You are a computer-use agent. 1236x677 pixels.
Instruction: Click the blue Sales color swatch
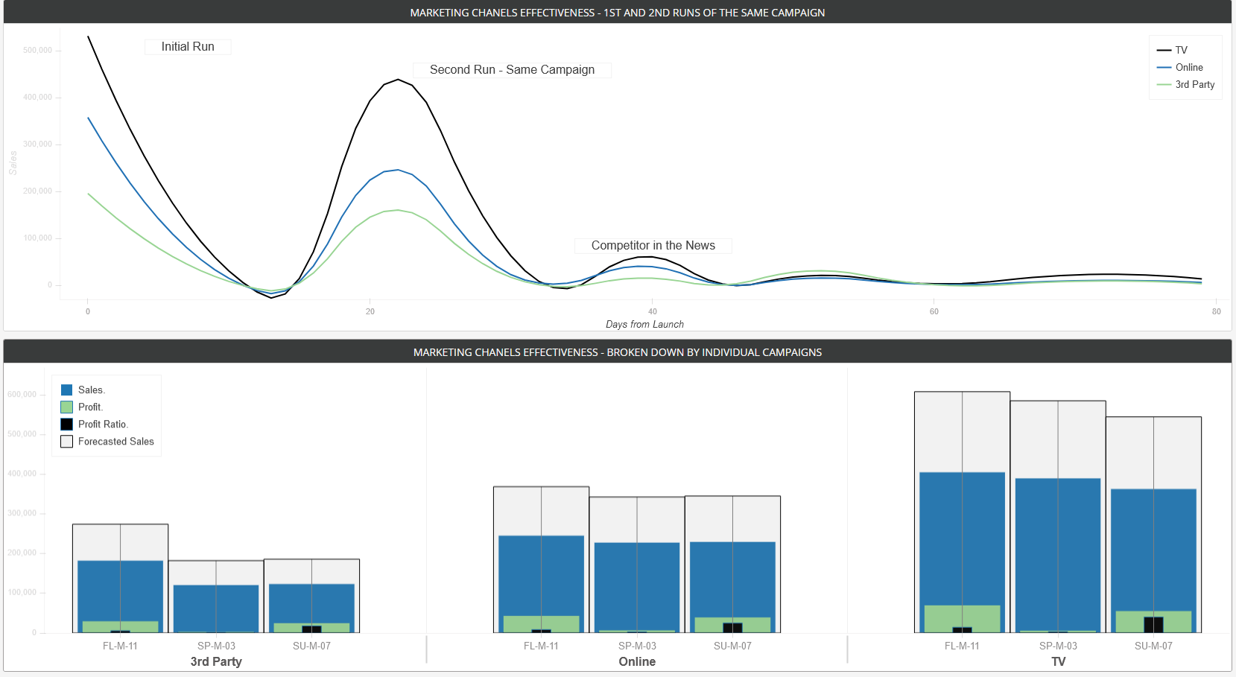(66, 390)
